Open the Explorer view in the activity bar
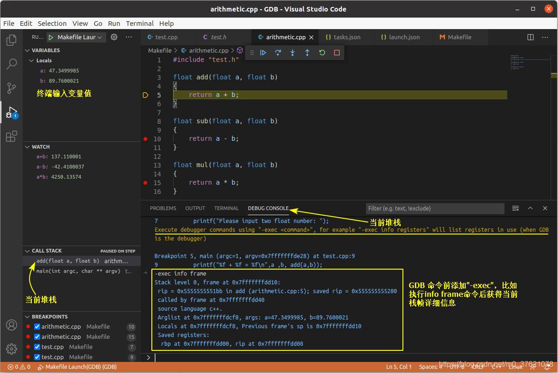The height and width of the screenshot is (373, 558). 12,40
